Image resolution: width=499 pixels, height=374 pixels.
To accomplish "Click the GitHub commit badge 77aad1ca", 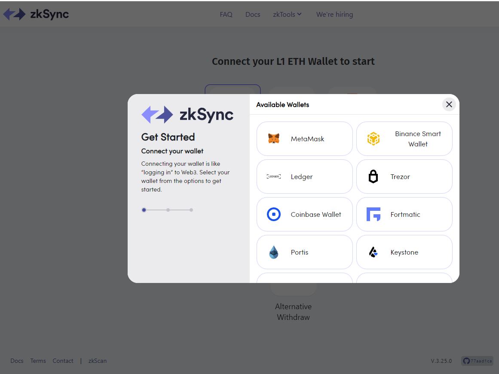I will [478, 361].
